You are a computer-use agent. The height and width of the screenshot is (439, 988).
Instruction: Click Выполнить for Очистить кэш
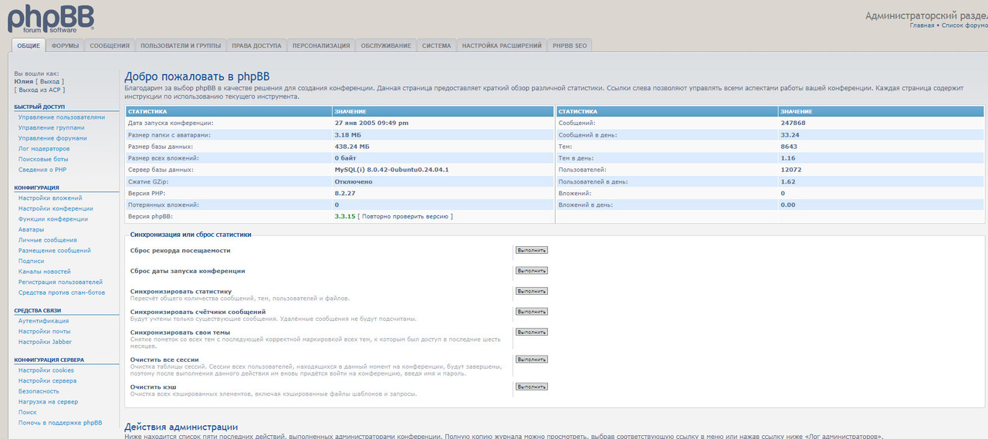531,387
